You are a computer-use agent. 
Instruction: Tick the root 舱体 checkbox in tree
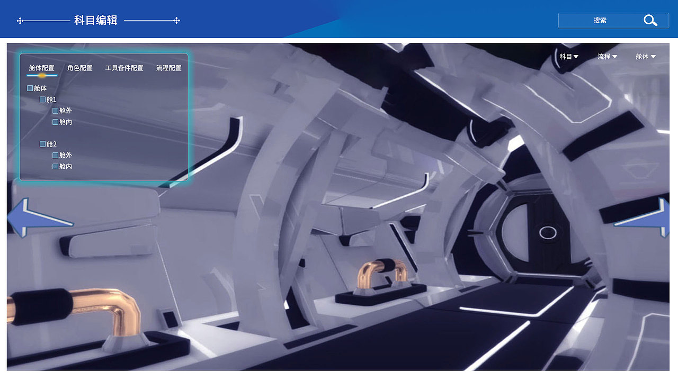30,88
